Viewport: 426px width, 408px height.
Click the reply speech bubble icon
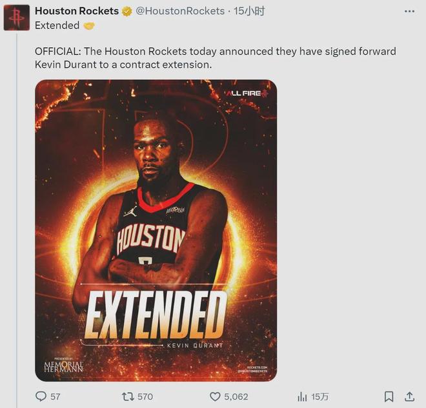coord(41,396)
